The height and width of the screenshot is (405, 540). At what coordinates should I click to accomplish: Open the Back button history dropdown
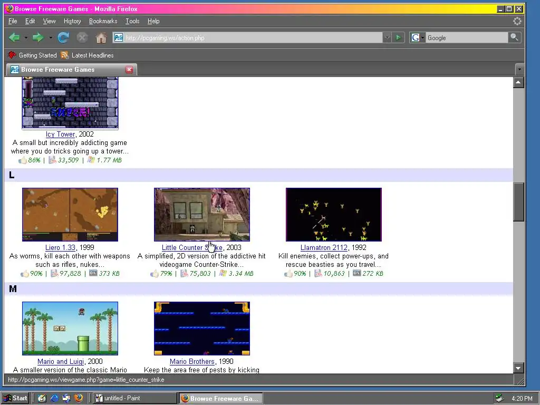coord(26,37)
